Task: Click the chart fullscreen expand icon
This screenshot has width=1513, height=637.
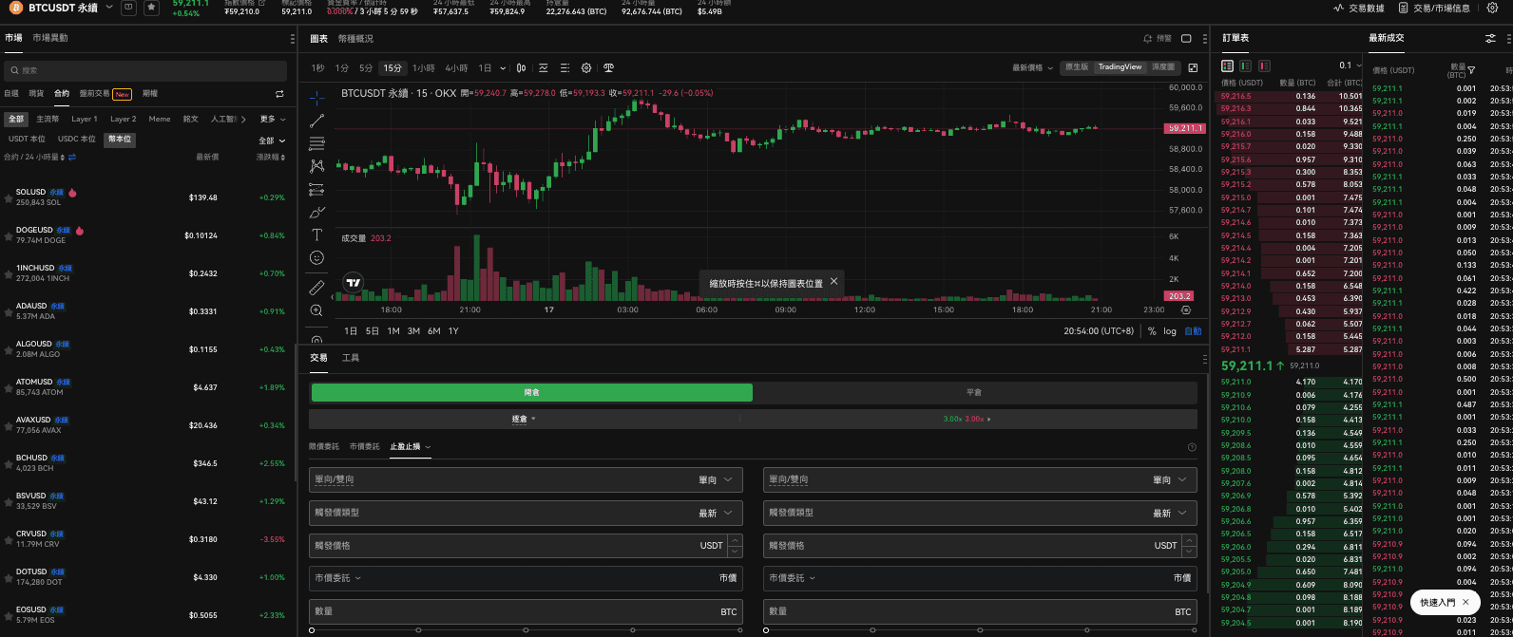Action: [x=1193, y=68]
